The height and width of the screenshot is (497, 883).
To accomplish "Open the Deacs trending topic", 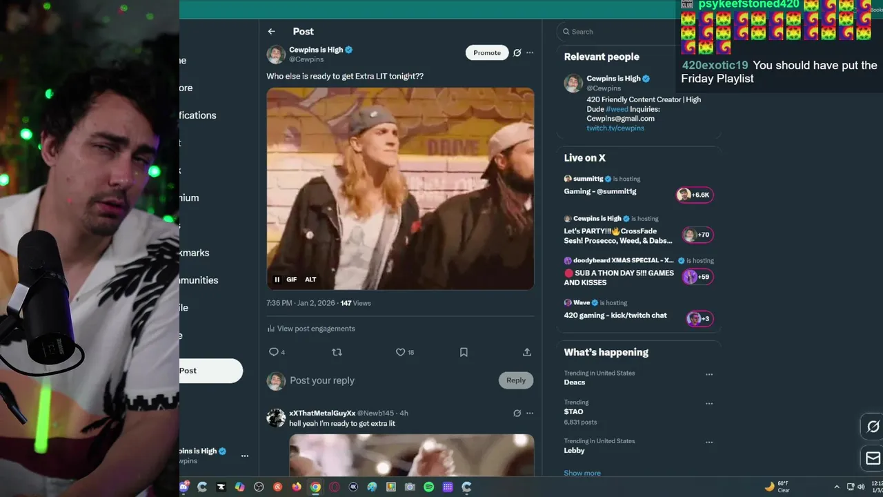I will 574,382.
